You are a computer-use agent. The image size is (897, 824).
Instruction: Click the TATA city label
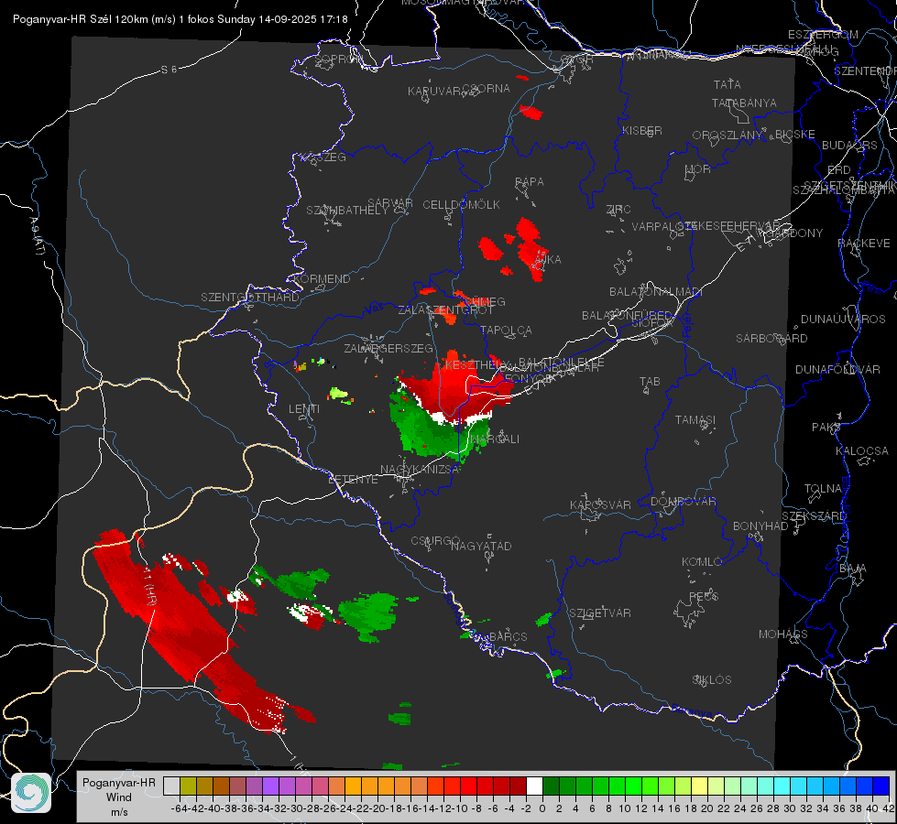(727, 84)
